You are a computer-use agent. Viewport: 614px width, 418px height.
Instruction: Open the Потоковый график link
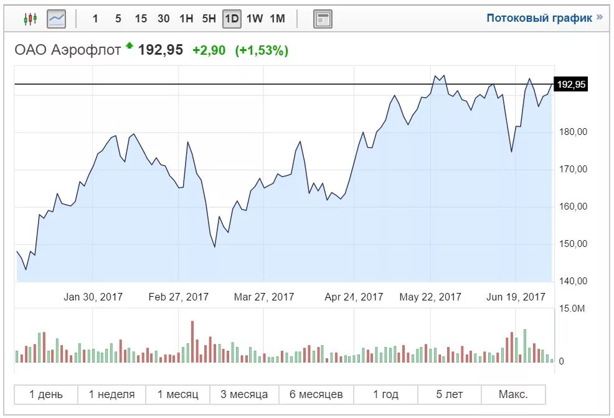tap(539, 18)
